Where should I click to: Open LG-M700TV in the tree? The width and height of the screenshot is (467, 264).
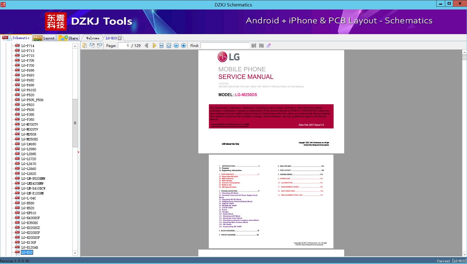point(29,124)
